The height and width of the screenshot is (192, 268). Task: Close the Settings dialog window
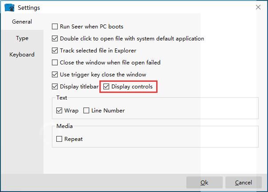point(258,7)
